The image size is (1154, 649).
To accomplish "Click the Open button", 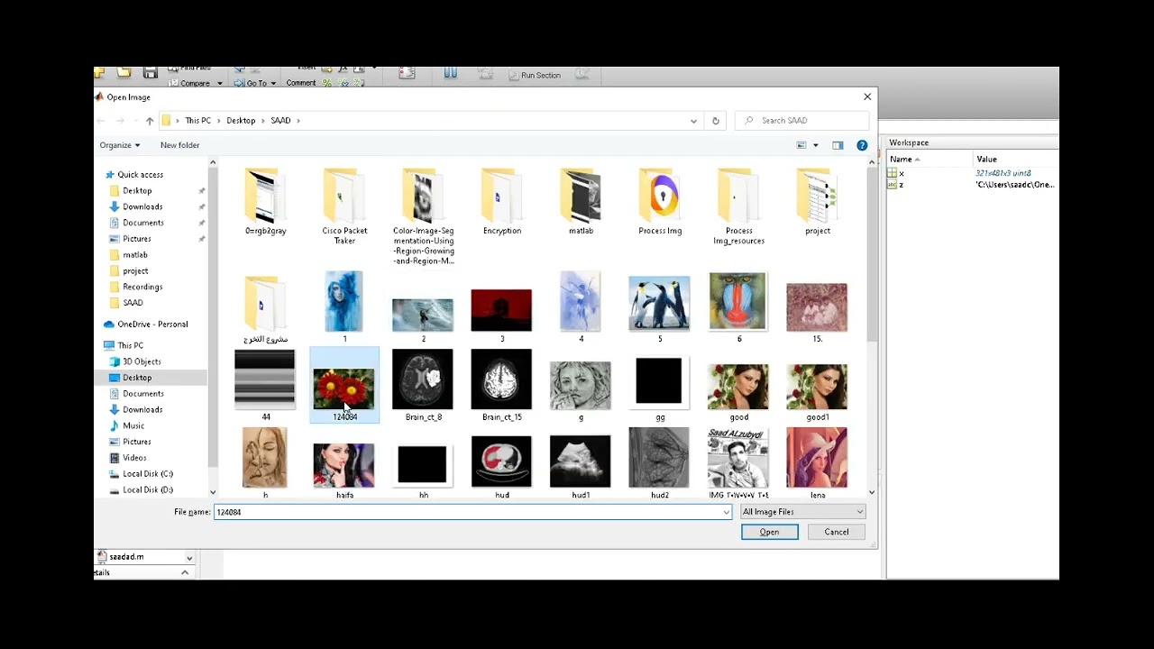I will click(769, 532).
